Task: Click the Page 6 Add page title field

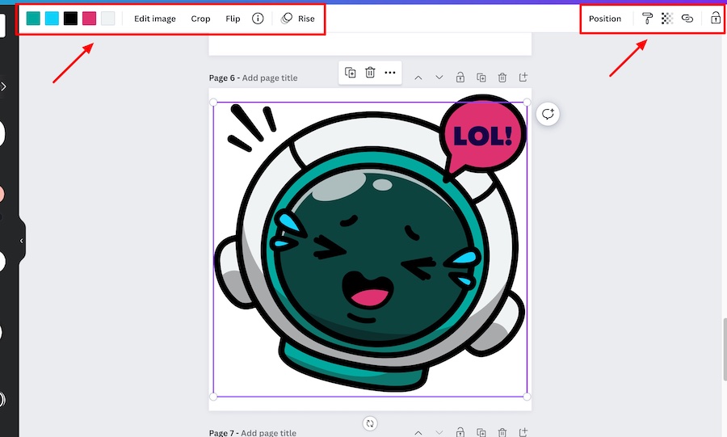Action: (270, 78)
